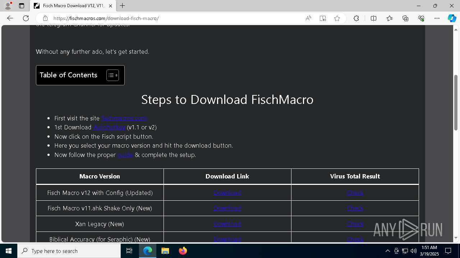Check Virus Total for Fisch Macro v11.ahk
Screen dimensions: 460x258
355,208
